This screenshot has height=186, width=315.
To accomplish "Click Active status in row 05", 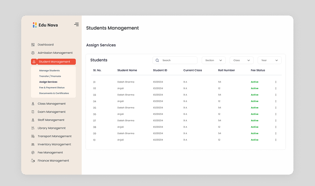I will click(254, 108).
